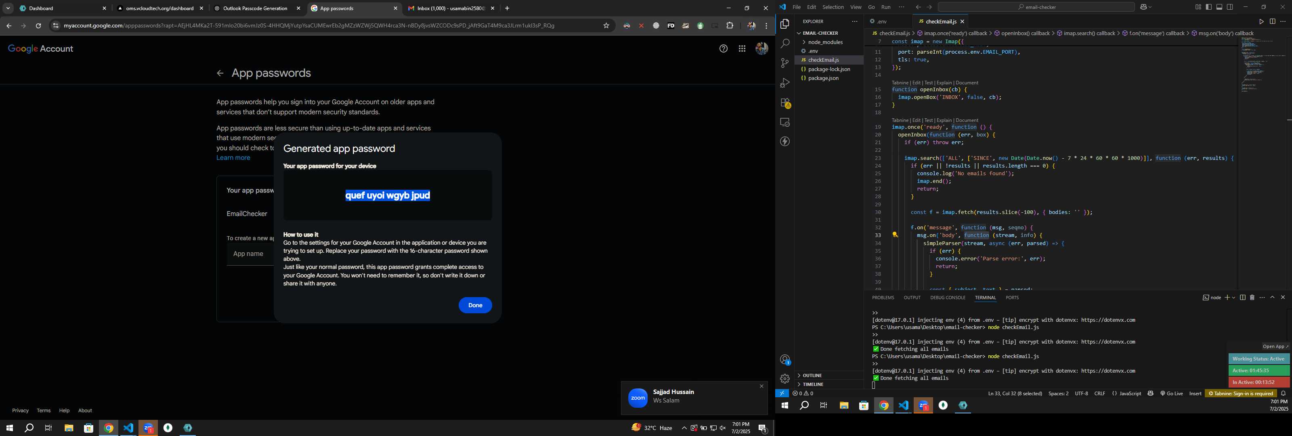Screen dimensions: 1292x436
Task: Split the editor right
Action: click(x=1273, y=21)
